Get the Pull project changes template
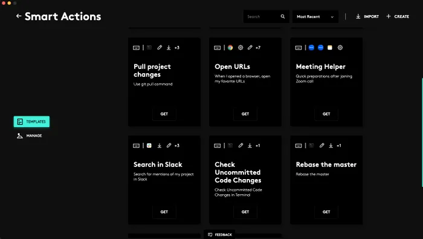Image resolution: width=423 pixels, height=239 pixels. pos(164,114)
